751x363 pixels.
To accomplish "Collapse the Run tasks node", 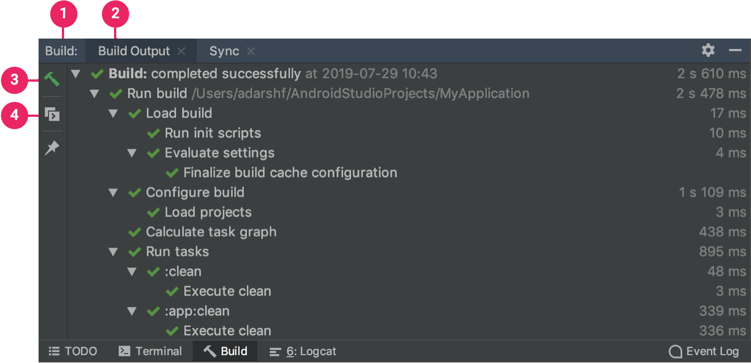I will (113, 252).
